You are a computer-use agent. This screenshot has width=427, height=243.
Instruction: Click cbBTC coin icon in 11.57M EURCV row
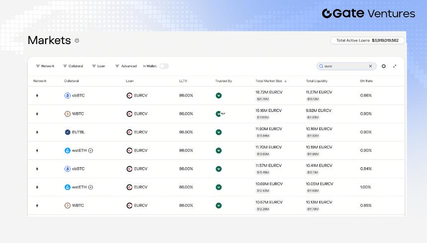(x=67, y=169)
